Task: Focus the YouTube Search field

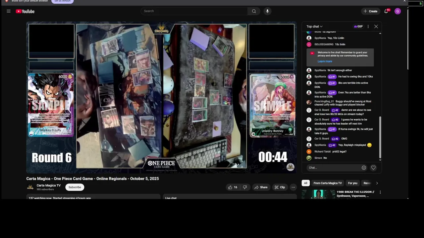Action: click(194, 11)
